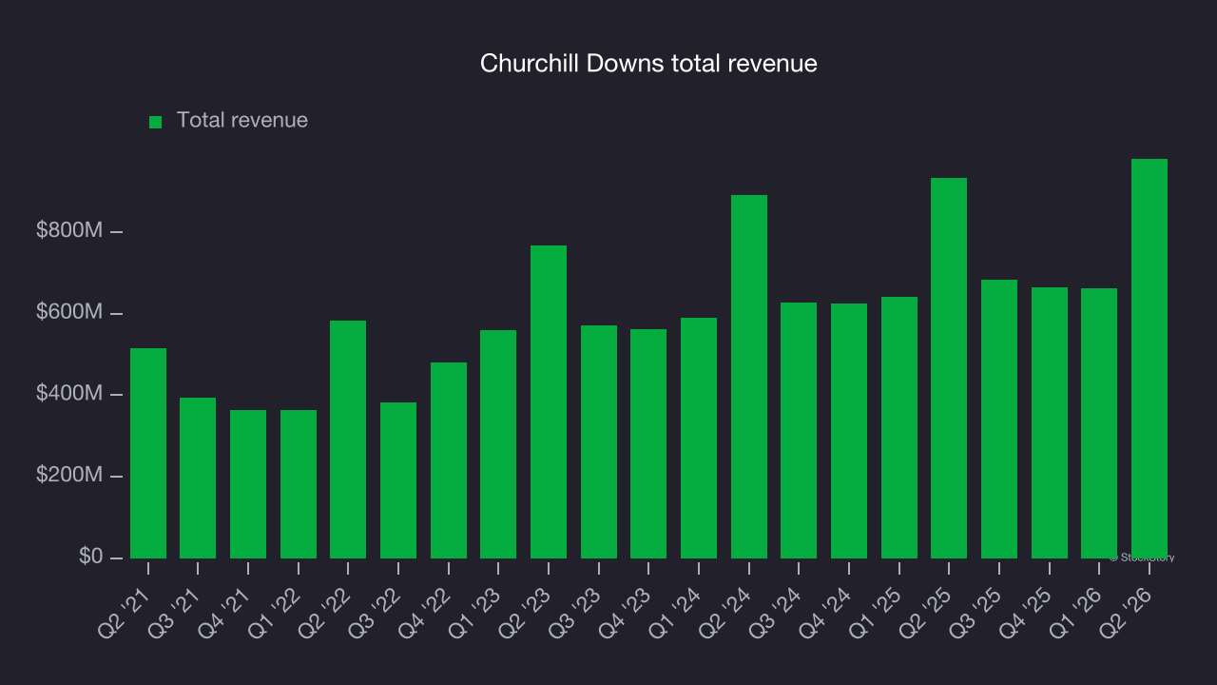Select the Q1 '24 revenue bar
The width and height of the screenshot is (1217, 685).
coord(699,438)
